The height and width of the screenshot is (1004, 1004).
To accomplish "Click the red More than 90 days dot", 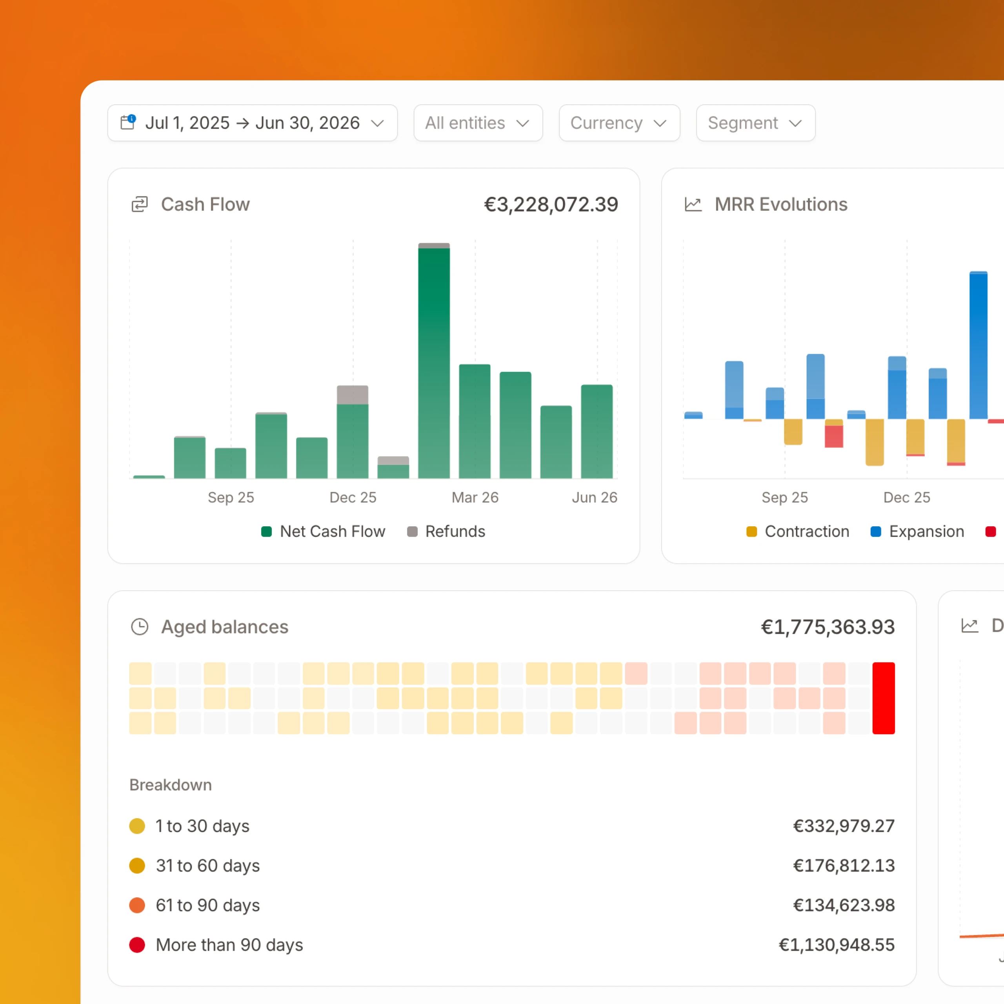I will point(137,945).
